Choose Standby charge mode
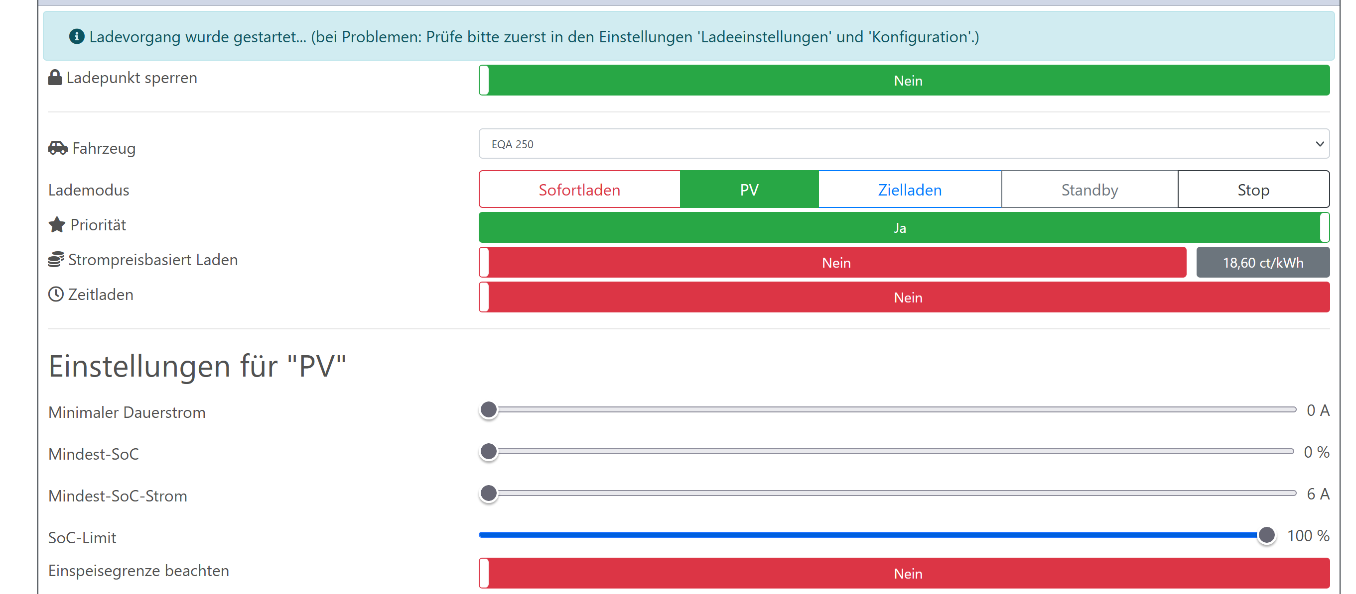Screen dimensions: 1356x594 [1089, 190]
